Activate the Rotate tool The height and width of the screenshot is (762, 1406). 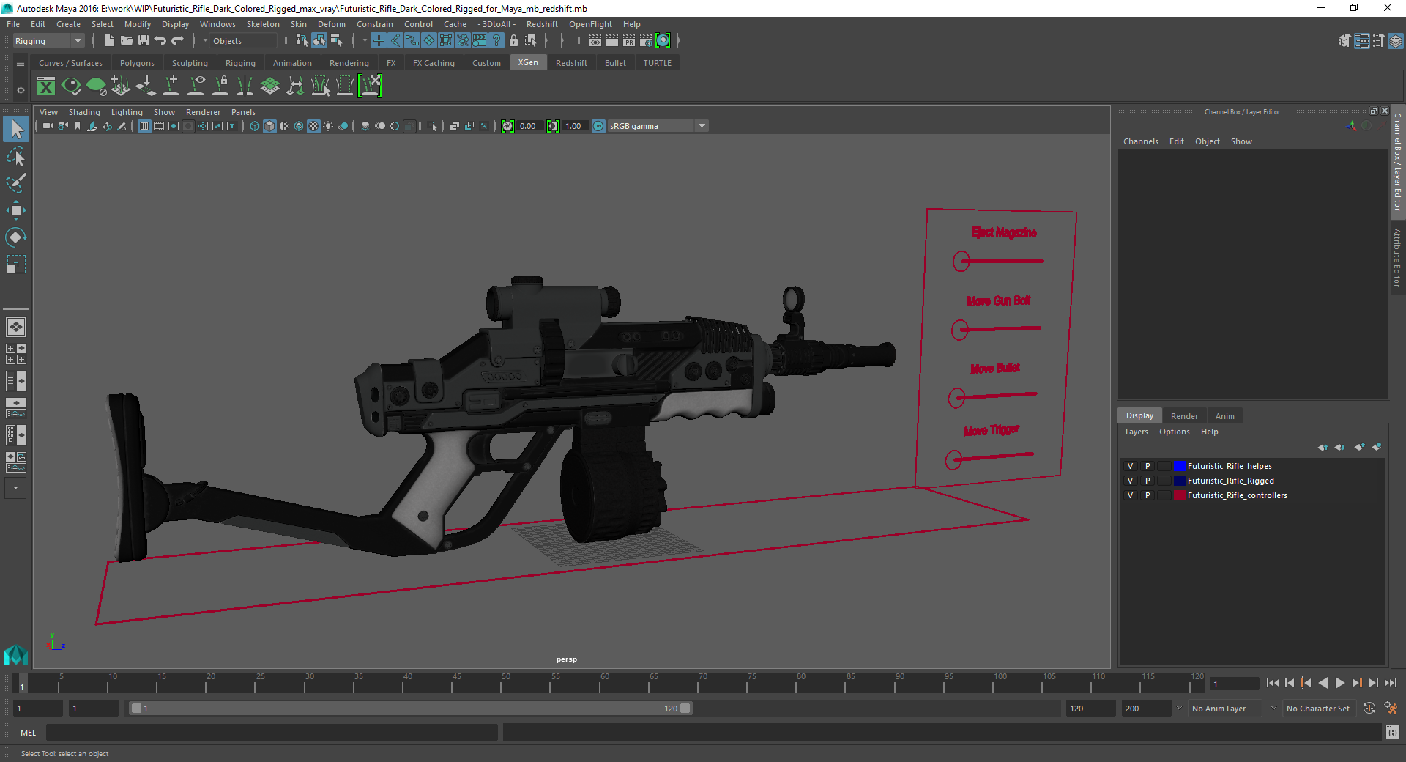coord(16,237)
